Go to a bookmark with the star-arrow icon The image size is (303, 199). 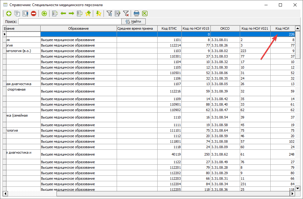pyautogui.click(x=99, y=13)
